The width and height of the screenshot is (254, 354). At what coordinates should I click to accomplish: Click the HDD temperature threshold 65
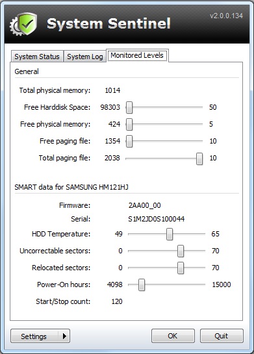(x=216, y=234)
